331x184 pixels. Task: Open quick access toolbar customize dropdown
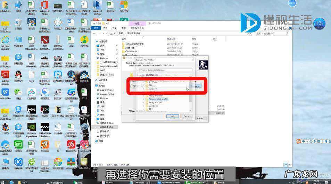click(x=107, y=23)
